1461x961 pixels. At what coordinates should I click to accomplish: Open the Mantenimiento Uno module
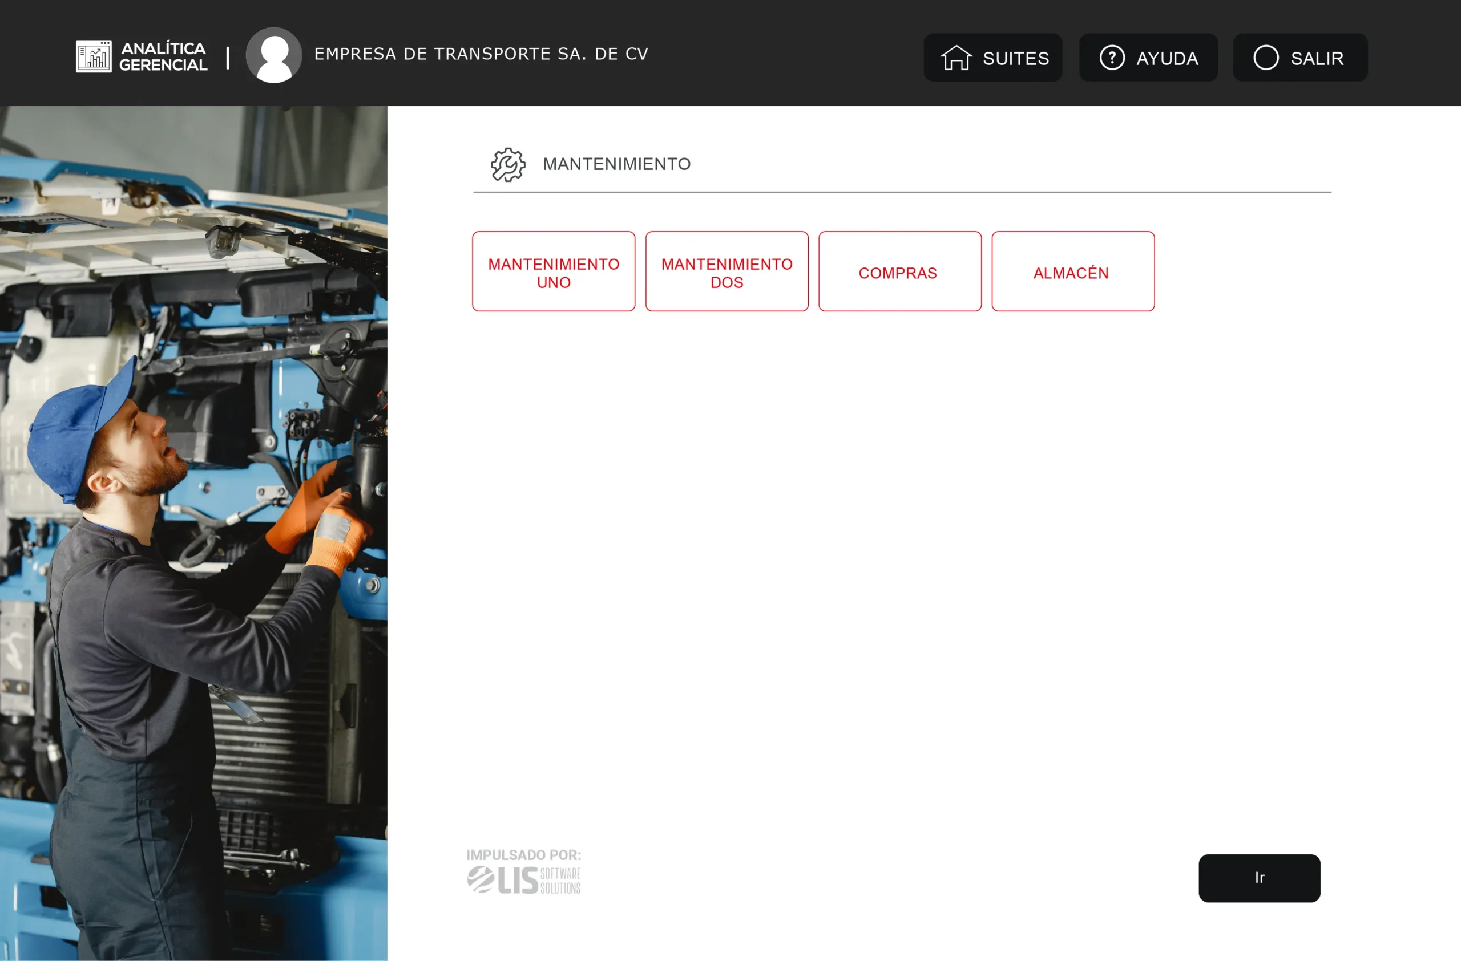point(553,271)
